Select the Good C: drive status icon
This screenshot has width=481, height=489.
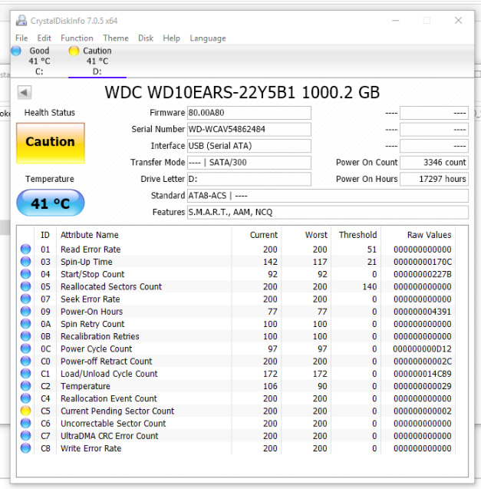[x=17, y=51]
